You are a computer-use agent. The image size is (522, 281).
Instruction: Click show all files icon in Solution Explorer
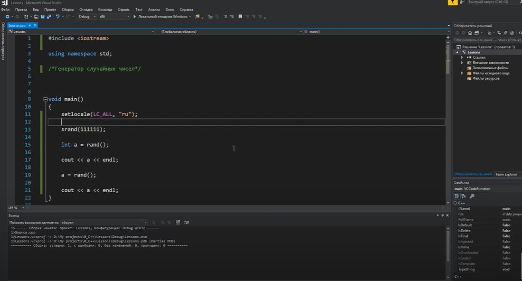512,33
